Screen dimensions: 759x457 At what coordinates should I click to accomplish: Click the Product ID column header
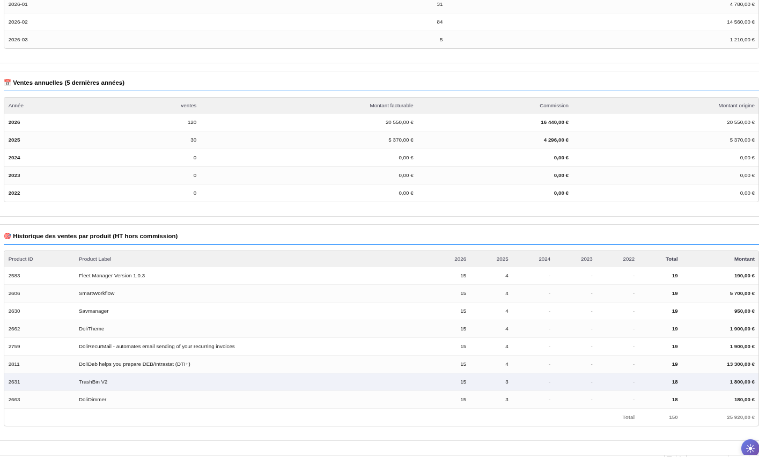(x=21, y=259)
